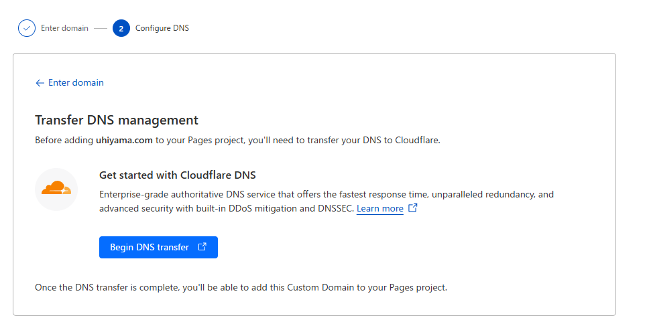Screen dimensions: 653x328
Task: Click the advanced security DDoS mitigation text line
Action: tap(227, 209)
